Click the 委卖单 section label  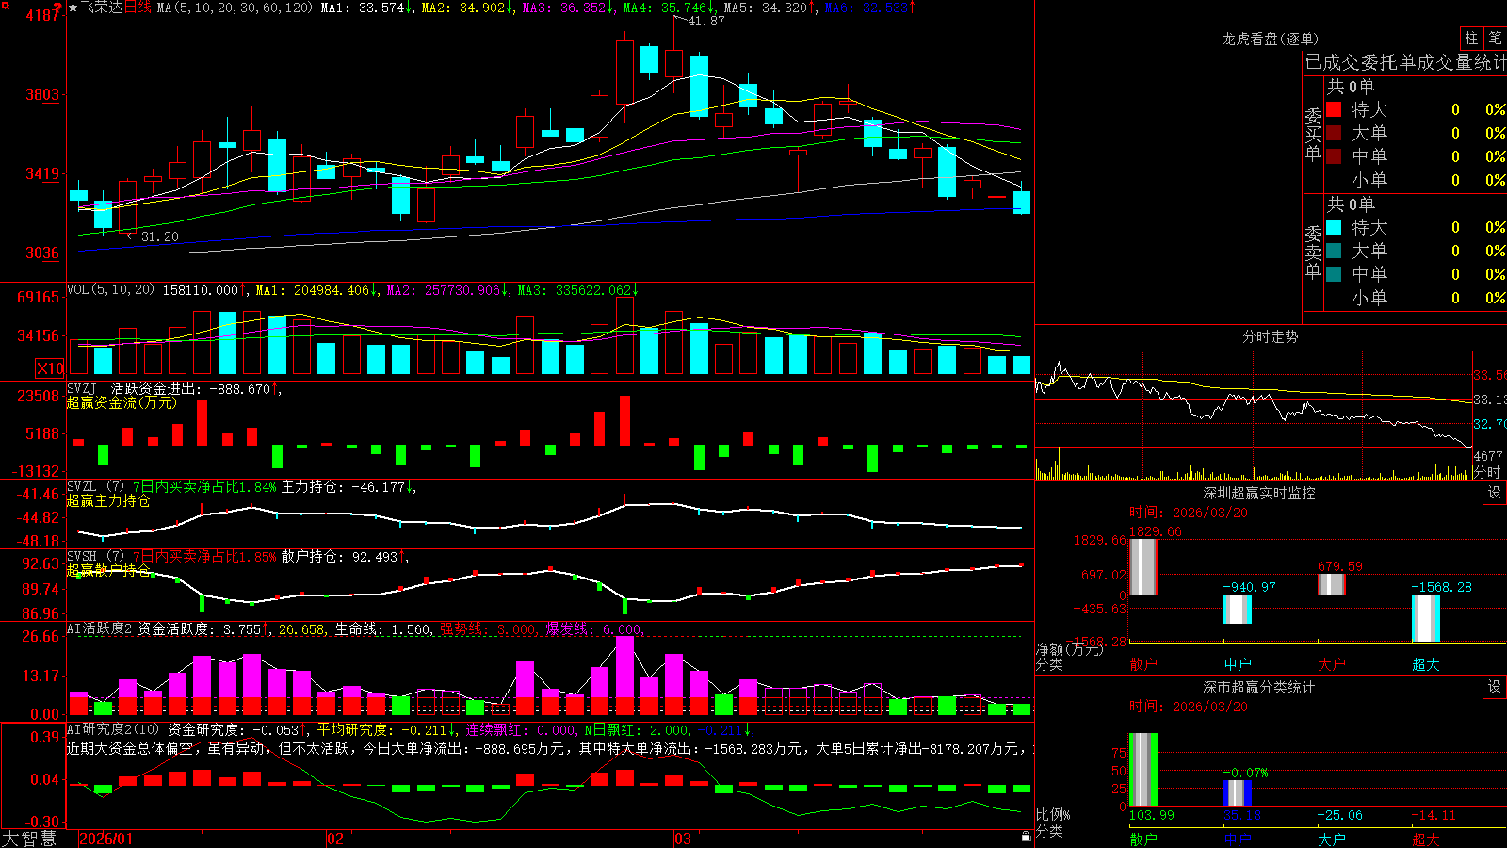coord(1313,252)
